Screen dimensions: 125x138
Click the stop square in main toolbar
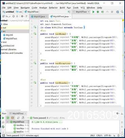click(112, 12)
